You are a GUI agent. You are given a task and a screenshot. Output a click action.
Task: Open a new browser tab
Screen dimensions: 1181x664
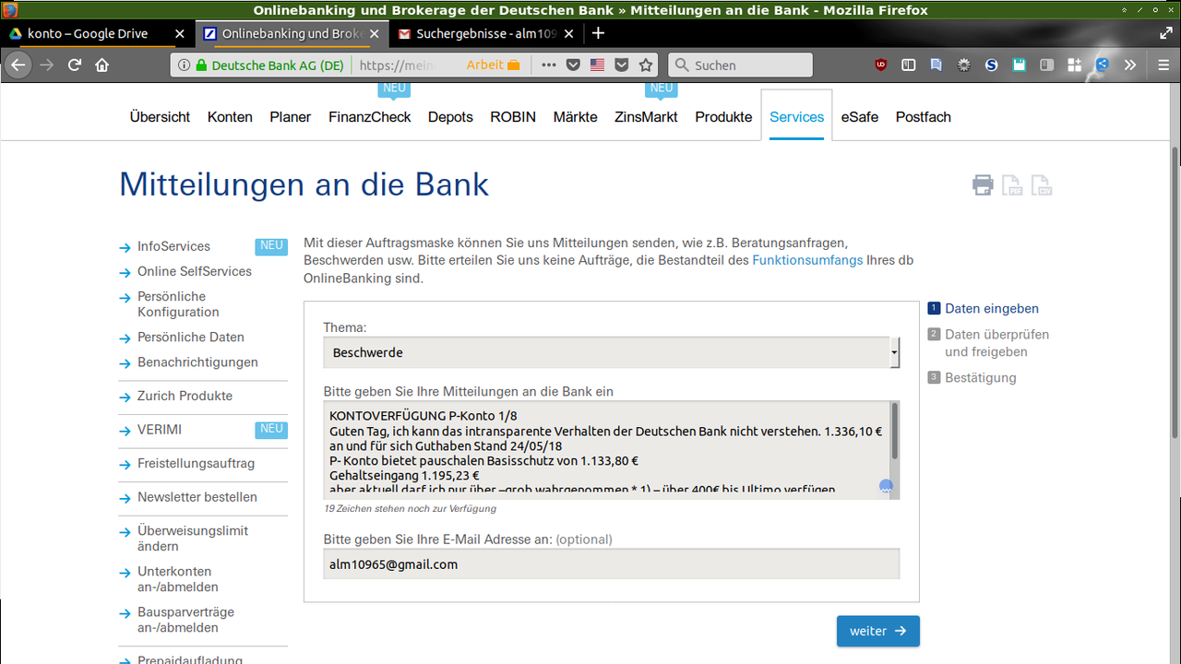(x=598, y=33)
